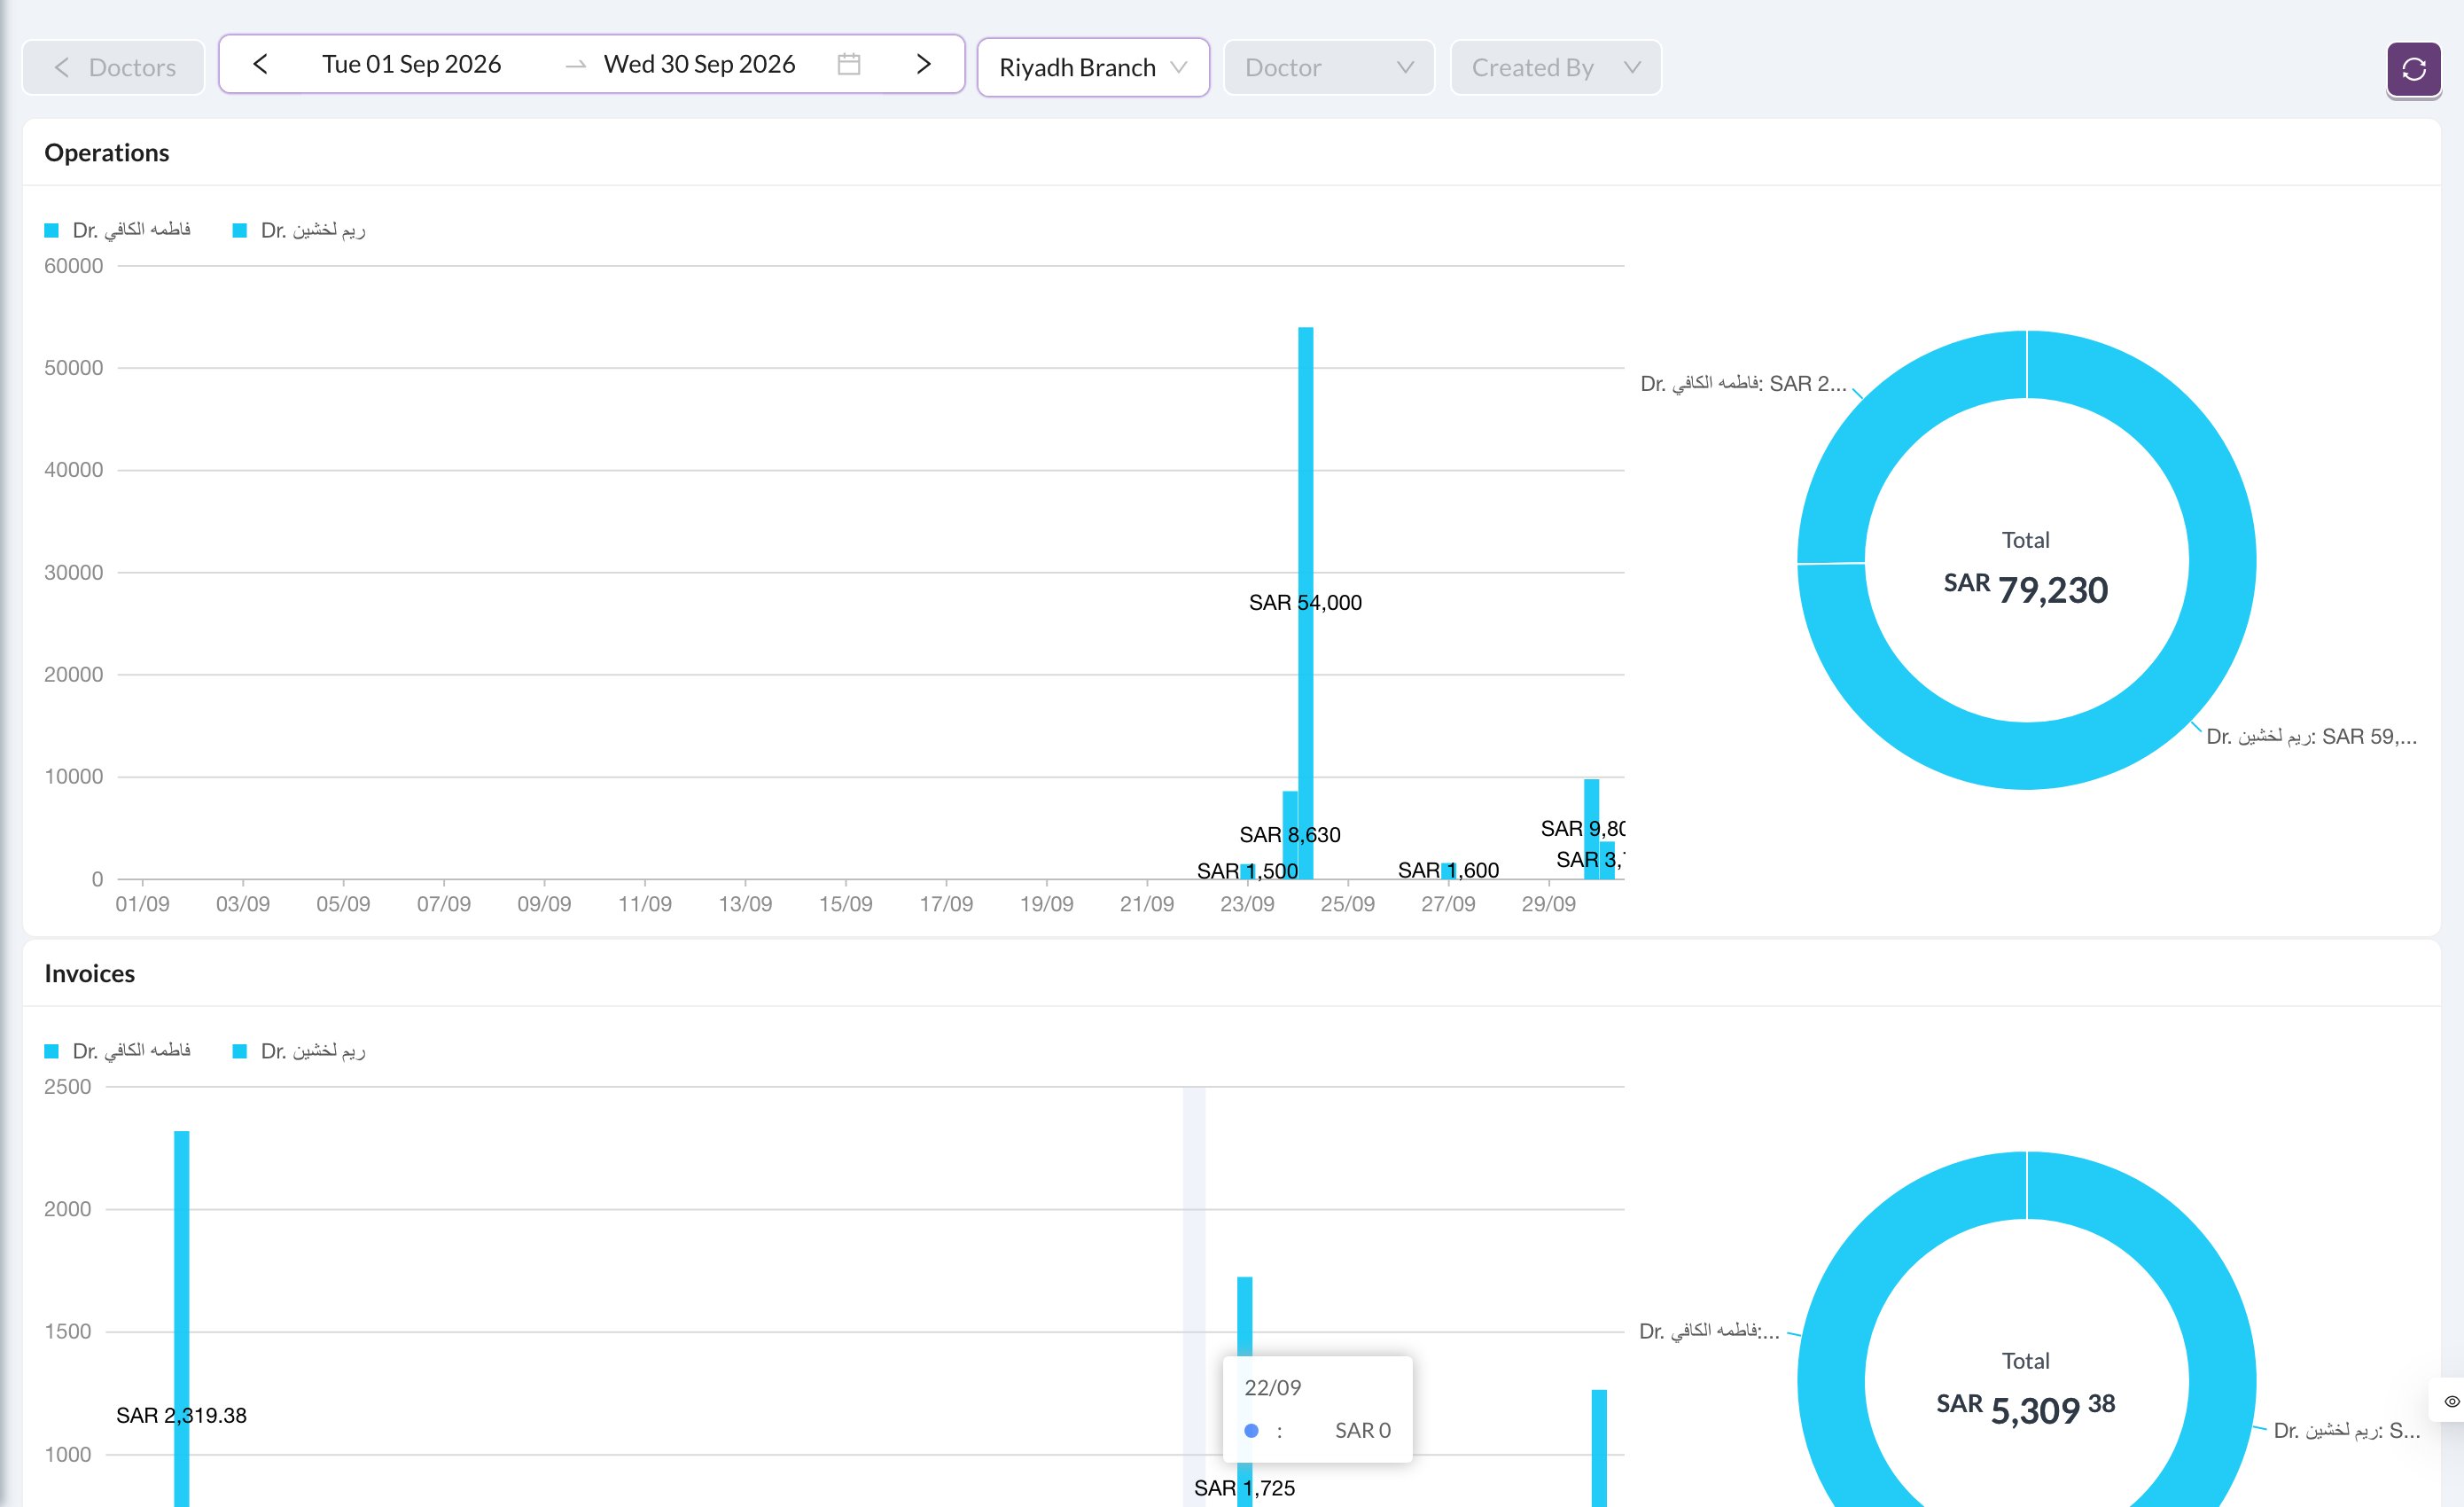Viewport: 2464px width, 1507px height.
Task: Click the SAR 1,600 bar label
Action: (x=1448, y=870)
